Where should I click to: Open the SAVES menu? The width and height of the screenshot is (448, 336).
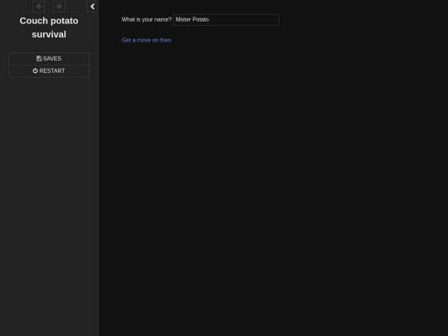pos(49,59)
